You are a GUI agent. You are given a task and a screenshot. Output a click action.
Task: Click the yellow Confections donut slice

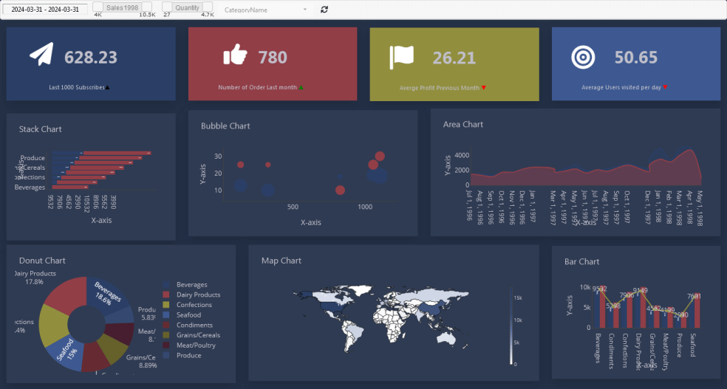[52, 326]
